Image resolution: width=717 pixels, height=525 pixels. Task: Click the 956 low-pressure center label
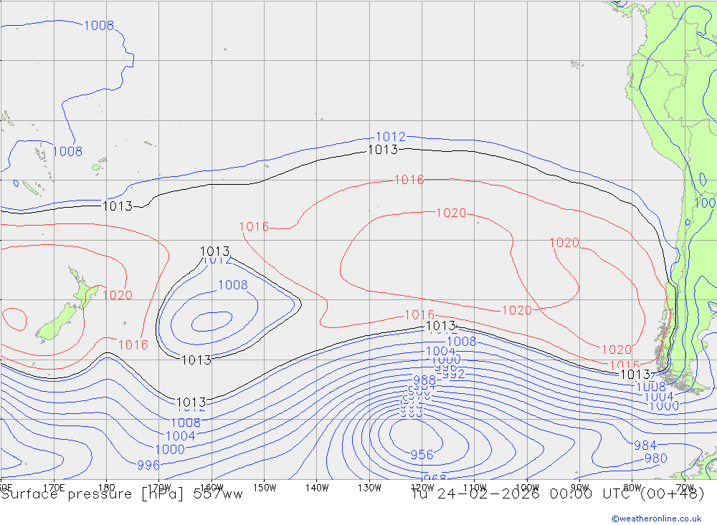point(422,455)
